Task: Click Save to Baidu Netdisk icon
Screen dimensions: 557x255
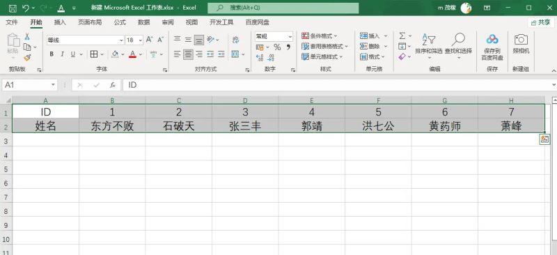Action: click(492, 47)
